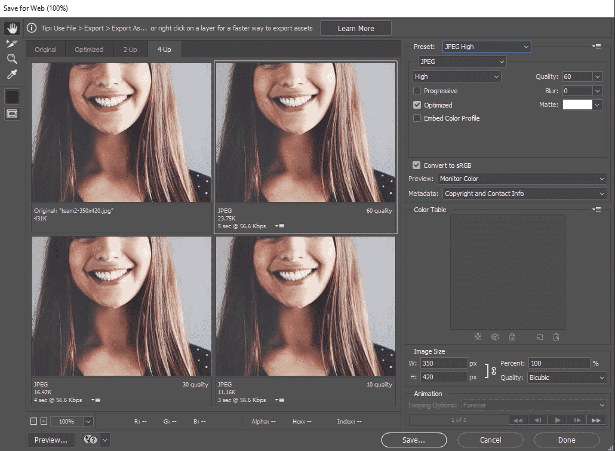Screen dimensions: 615x451
Task: Go to previous animation frame
Action: (x=538, y=420)
